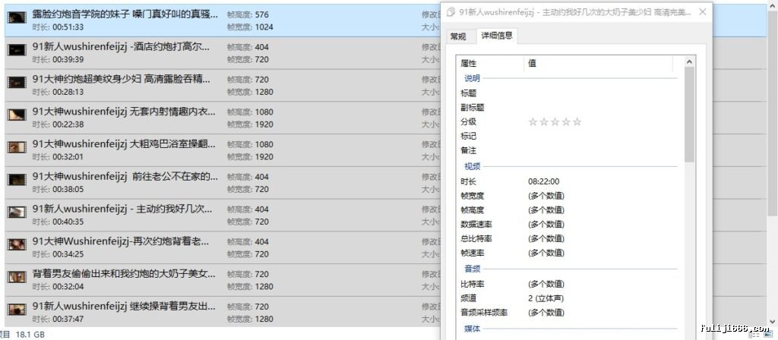Click the 备注 property value field
778x340 pixels.
pos(600,150)
